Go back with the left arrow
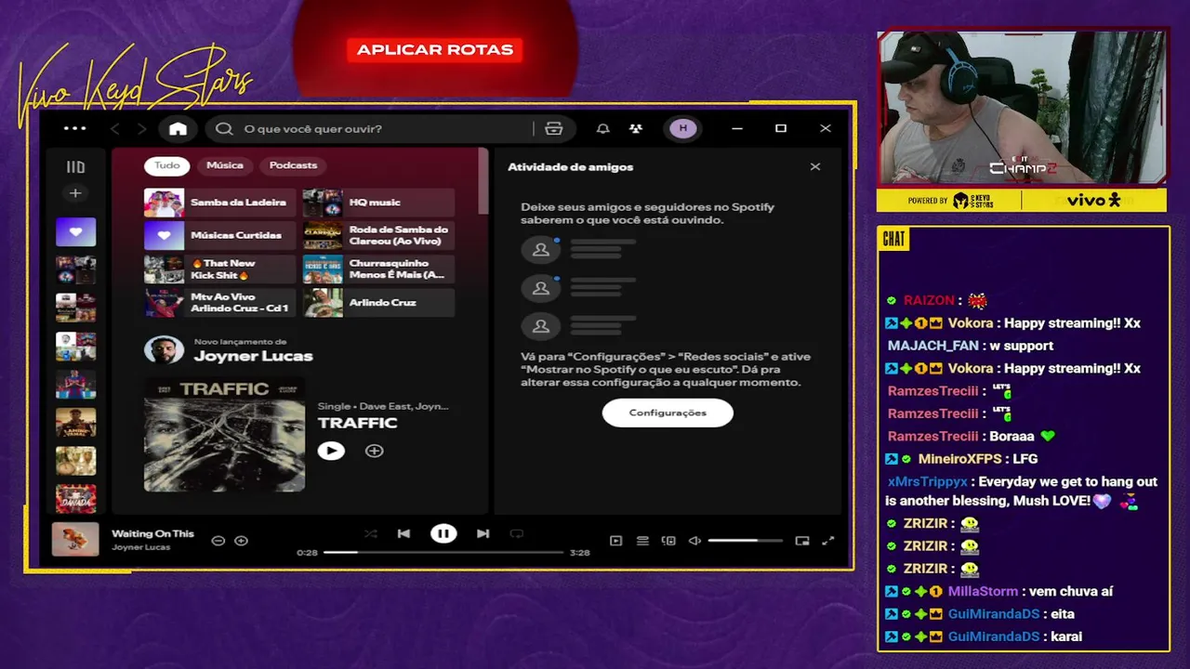The width and height of the screenshot is (1190, 669). pyautogui.click(x=115, y=129)
